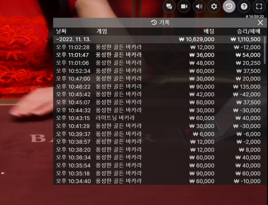Click the ₩ 20,250 win amount

[248, 63]
